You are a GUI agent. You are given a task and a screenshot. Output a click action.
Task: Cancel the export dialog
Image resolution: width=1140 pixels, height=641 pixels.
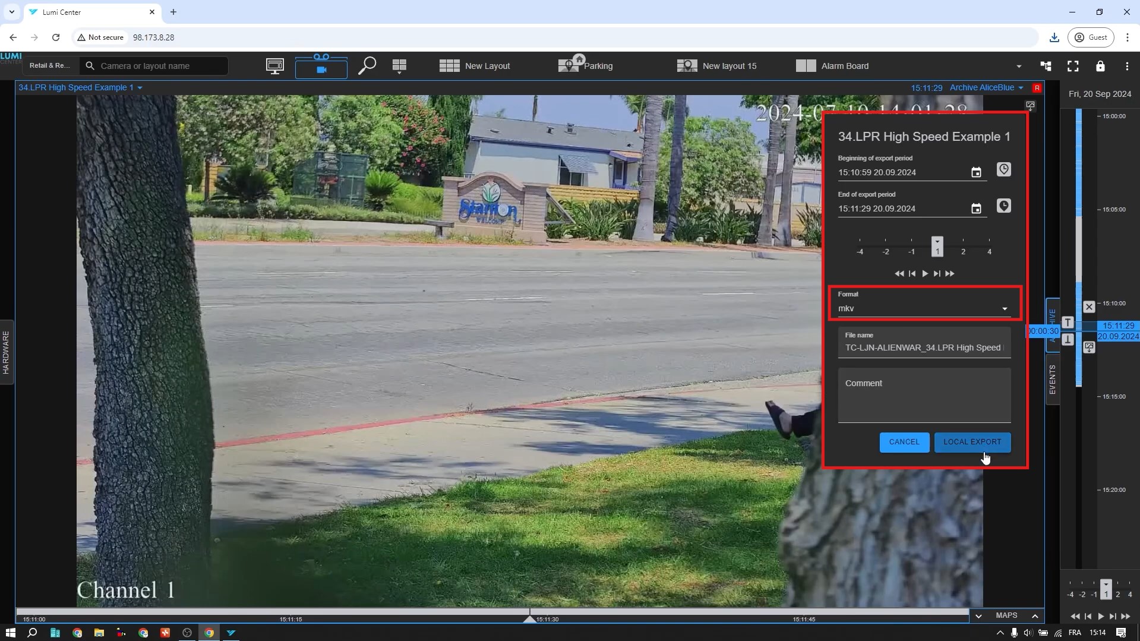coord(904,442)
